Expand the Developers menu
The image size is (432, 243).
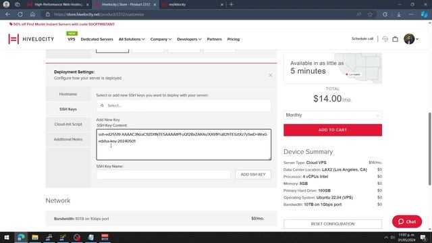click(189, 39)
